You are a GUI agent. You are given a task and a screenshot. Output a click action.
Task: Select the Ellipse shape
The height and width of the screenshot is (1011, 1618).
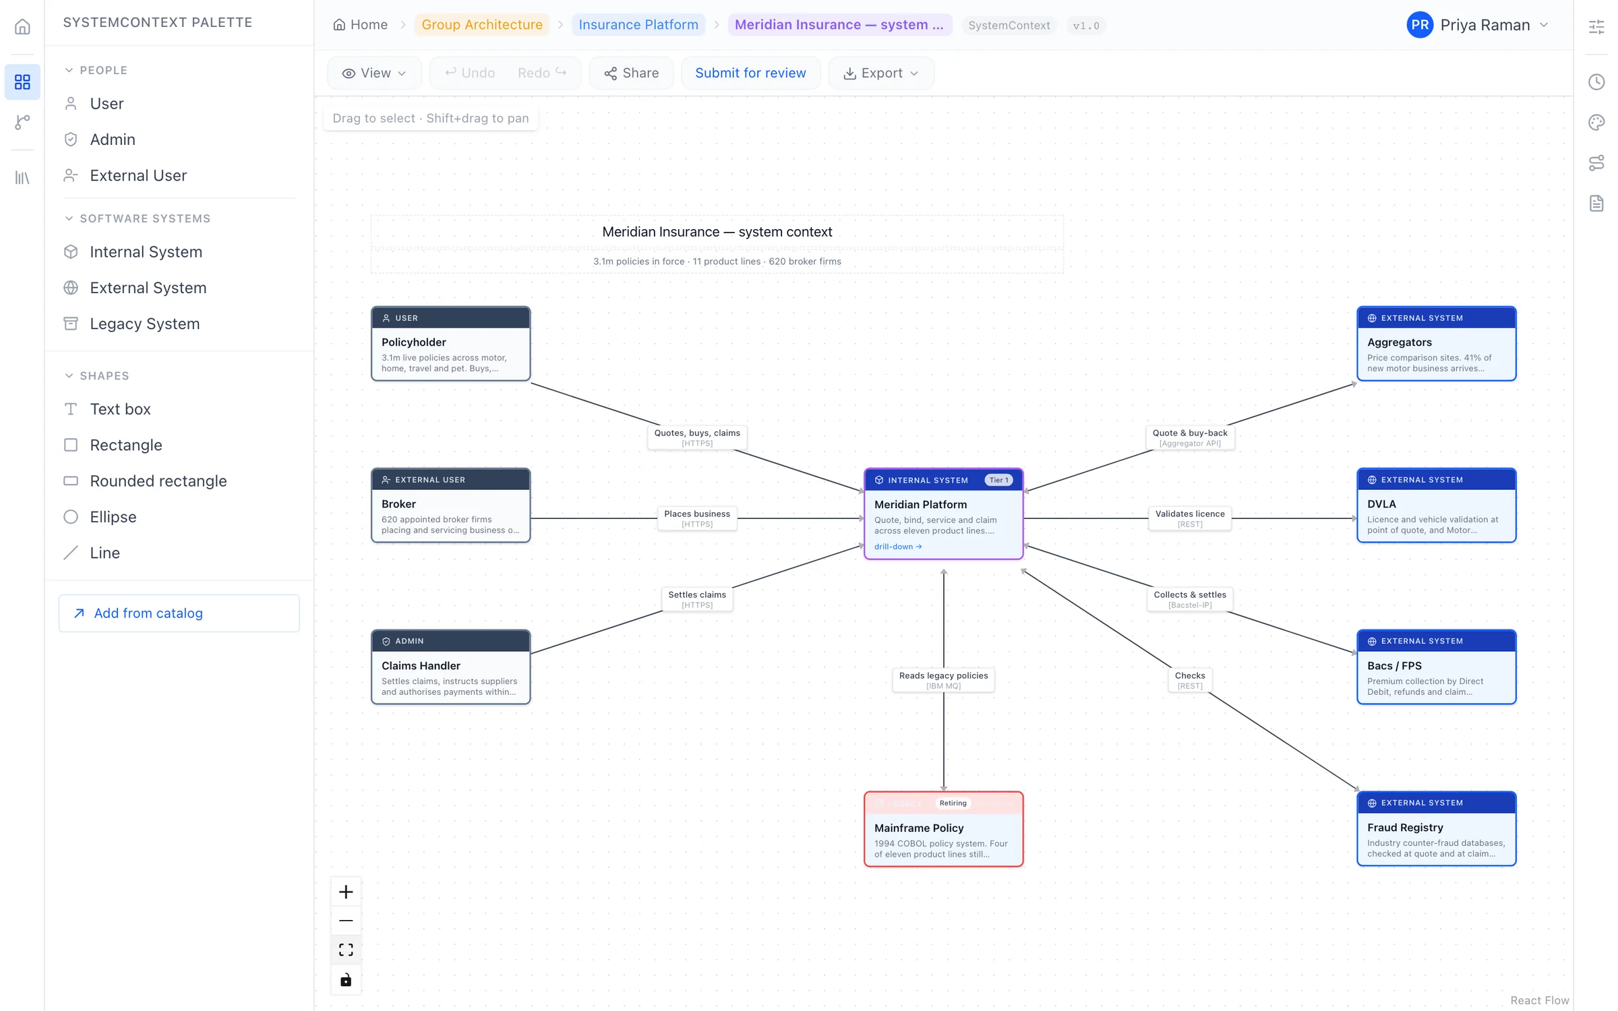[179, 517]
